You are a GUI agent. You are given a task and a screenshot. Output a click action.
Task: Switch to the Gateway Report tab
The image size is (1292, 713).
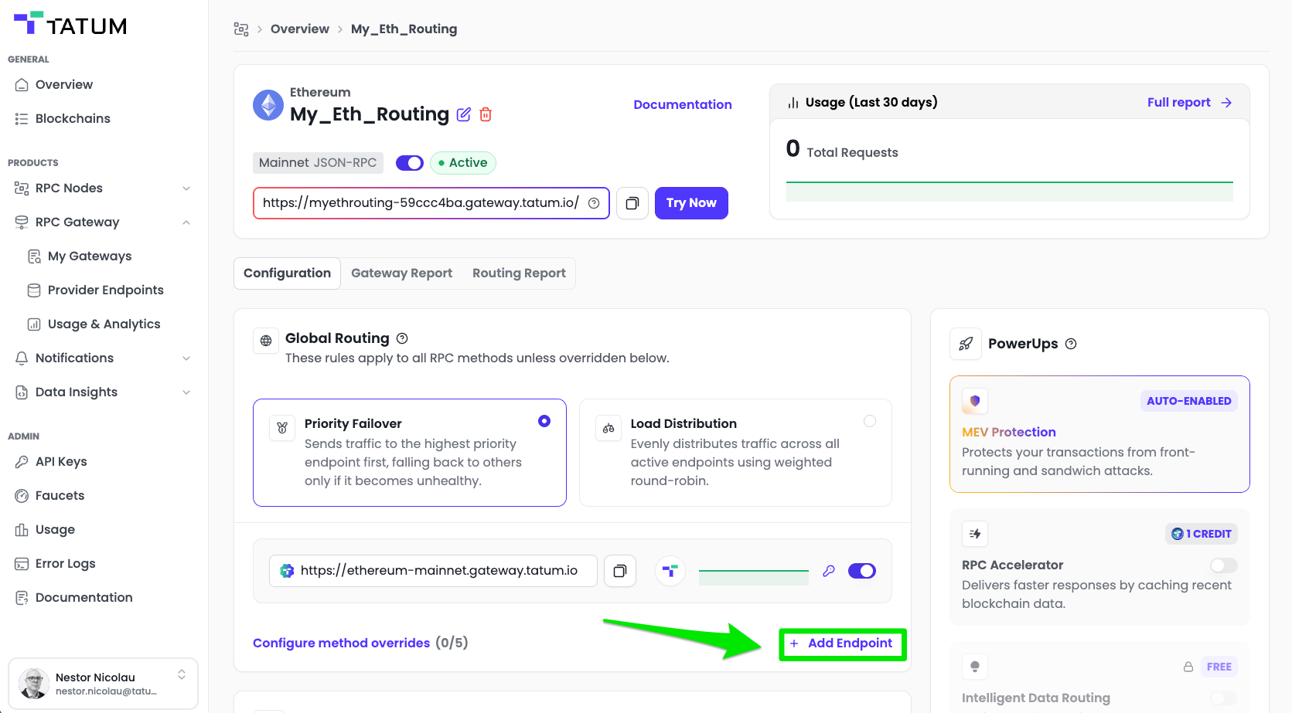(x=401, y=273)
